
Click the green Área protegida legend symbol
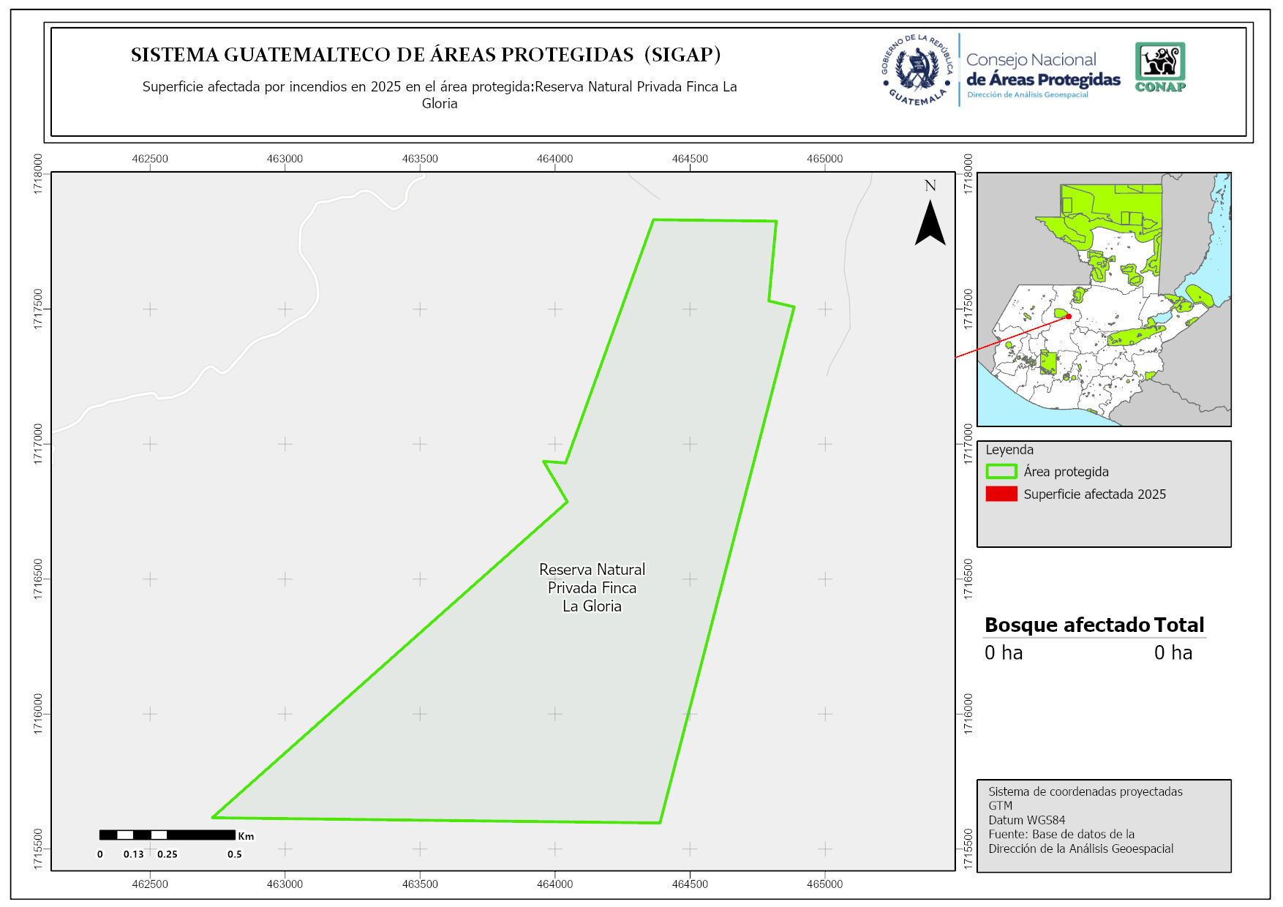coord(1001,472)
